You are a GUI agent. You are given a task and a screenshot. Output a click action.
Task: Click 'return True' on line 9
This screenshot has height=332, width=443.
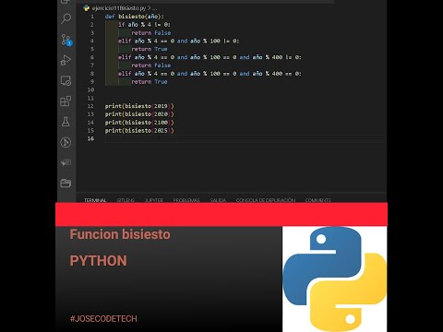(x=150, y=82)
